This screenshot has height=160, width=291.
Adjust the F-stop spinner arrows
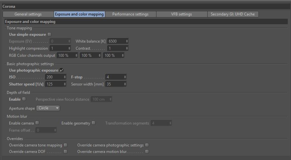tap(125, 77)
